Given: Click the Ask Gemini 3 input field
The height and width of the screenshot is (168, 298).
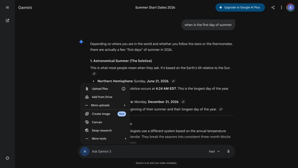Looking at the screenshot, I should tap(146, 151).
